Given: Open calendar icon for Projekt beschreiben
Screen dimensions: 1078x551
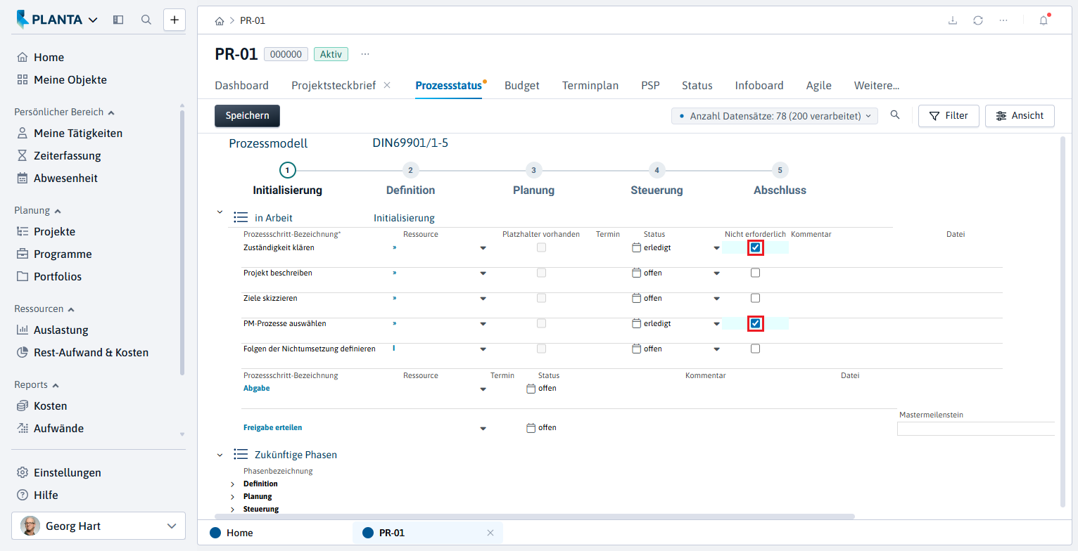Looking at the screenshot, I should 637,273.
